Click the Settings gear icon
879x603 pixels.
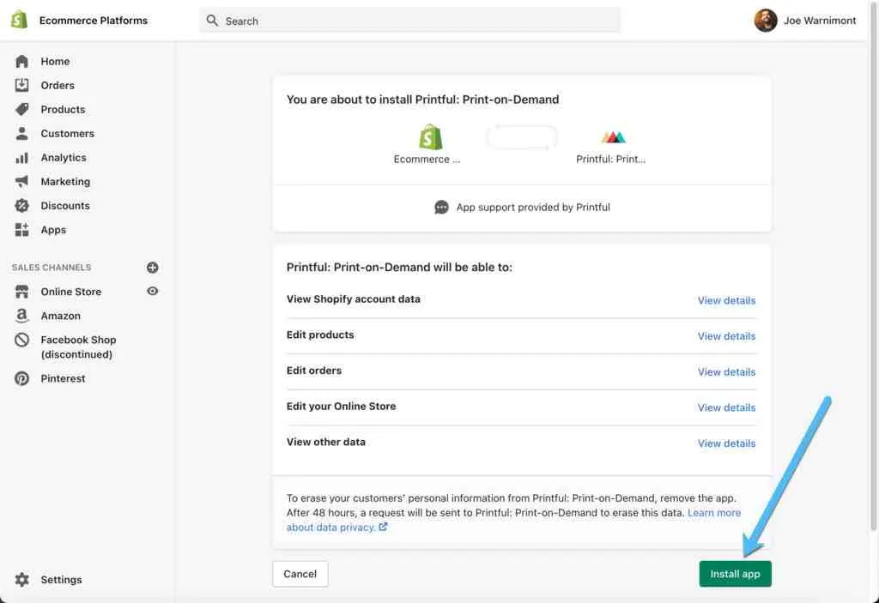point(21,580)
